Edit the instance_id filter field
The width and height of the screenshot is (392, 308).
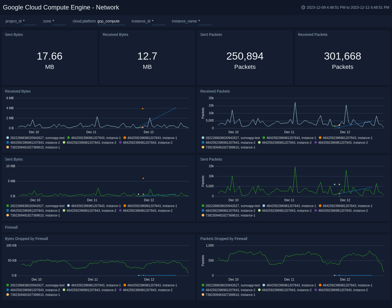tap(158, 21)
